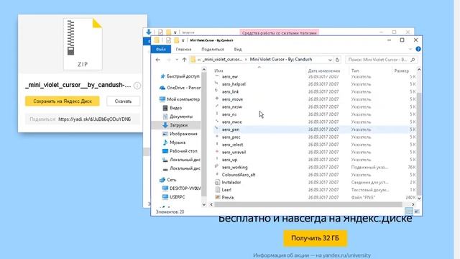
Task: Click the properties icon in front window title bar
Action: pyautogui.click(x=168, y=40)
